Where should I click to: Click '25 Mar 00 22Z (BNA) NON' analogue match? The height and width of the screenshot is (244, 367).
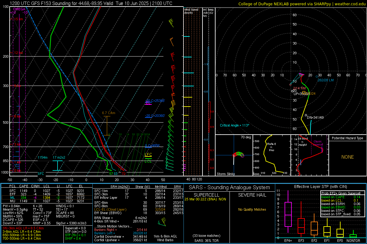(x=205, y=199)
